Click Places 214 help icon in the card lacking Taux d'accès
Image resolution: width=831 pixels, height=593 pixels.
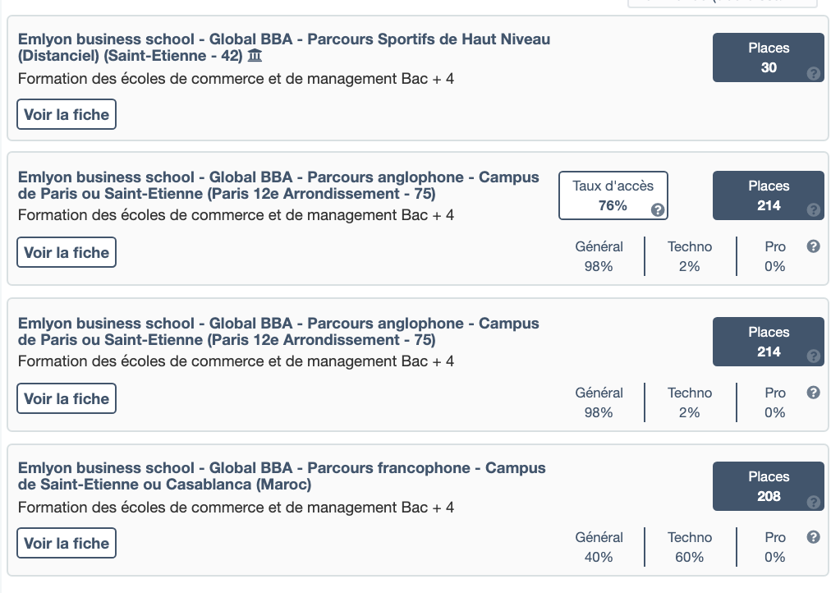pos(813,356)
